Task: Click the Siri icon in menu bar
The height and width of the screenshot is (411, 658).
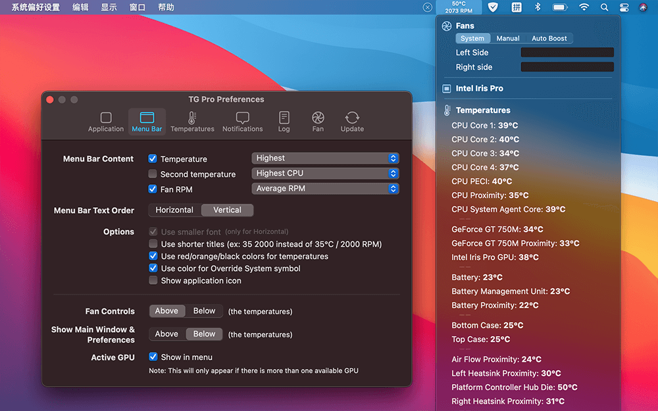Action: (644, 7)
